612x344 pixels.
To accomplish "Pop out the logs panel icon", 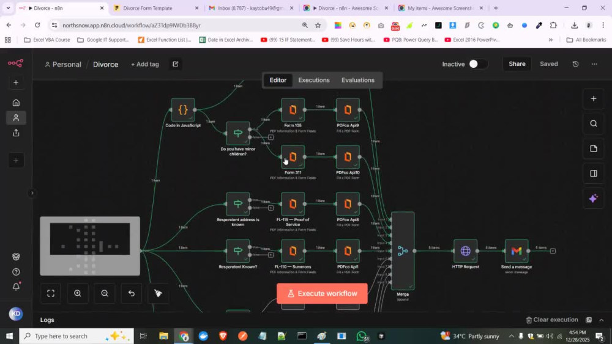I will (589, 320).
